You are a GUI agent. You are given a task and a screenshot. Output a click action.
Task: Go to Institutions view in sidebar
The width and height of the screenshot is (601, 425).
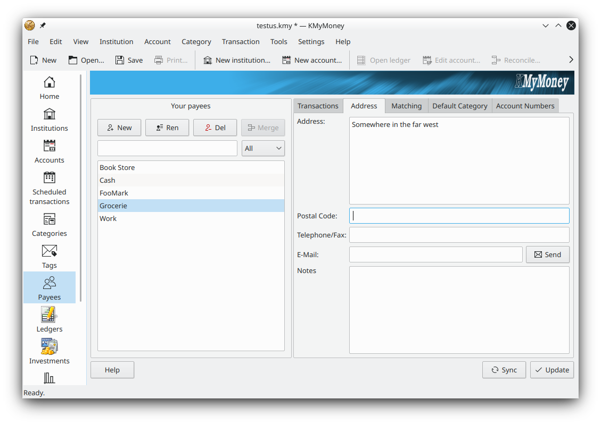coord(49,120)
